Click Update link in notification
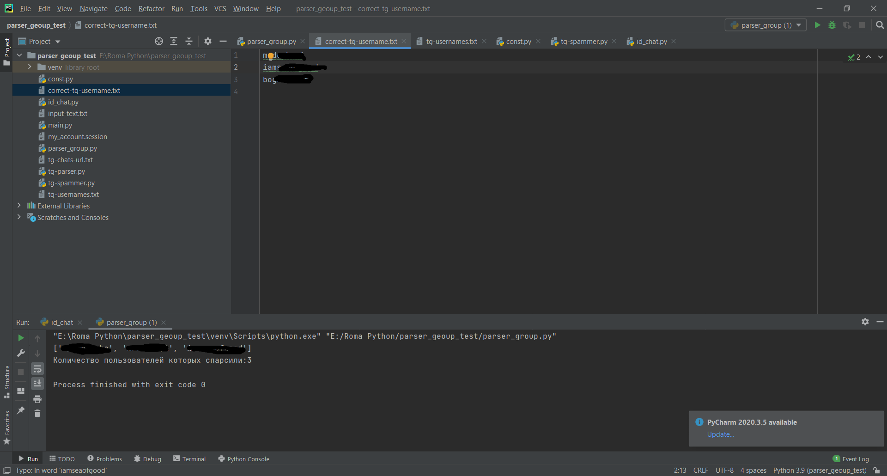 (x=720, y=434)
